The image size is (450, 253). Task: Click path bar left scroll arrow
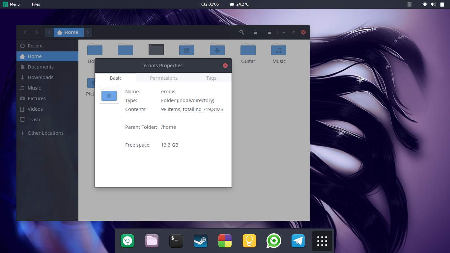tap(49, 32)
